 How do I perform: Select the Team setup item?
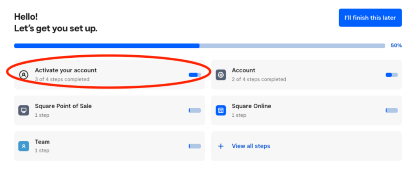(42, 142)
